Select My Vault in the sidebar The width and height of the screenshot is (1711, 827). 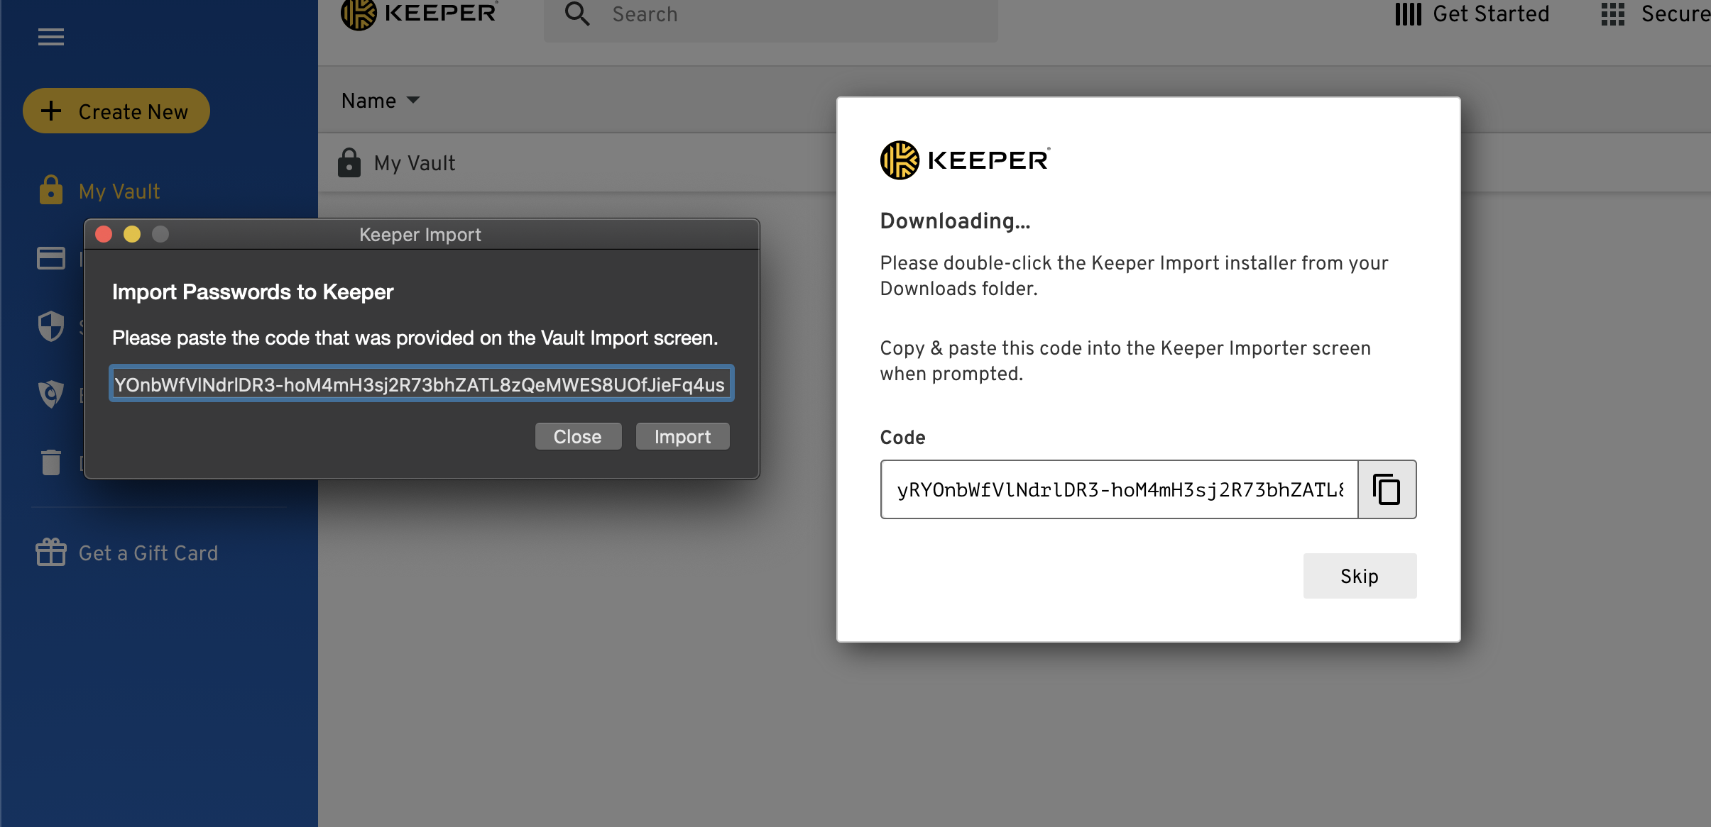119,192
